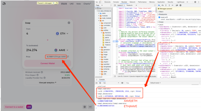Activate DevTools inspect element picker
The width and height of the screenshot is (201, 111).
pos(97,2)
